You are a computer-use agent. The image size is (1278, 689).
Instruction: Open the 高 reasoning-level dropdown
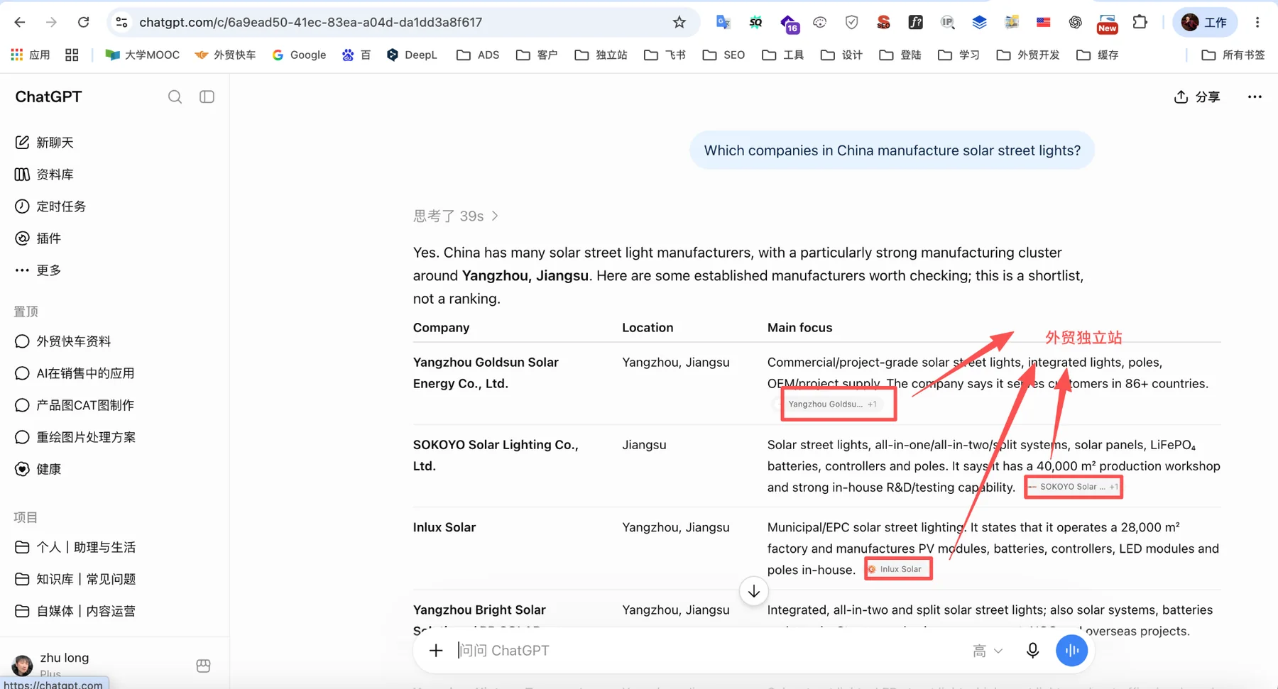point(988,651)
